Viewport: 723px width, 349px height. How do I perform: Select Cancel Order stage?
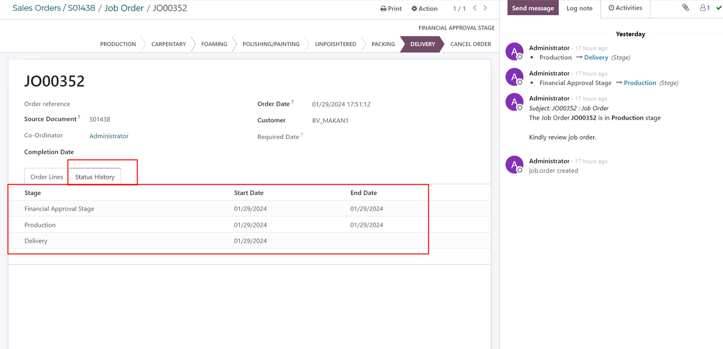click(470, 44)
